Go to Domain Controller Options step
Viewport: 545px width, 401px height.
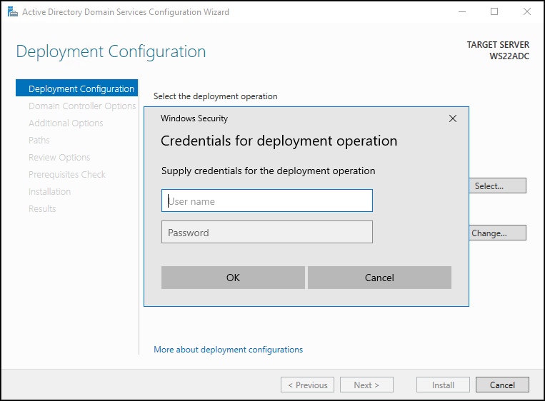point(82,106)
